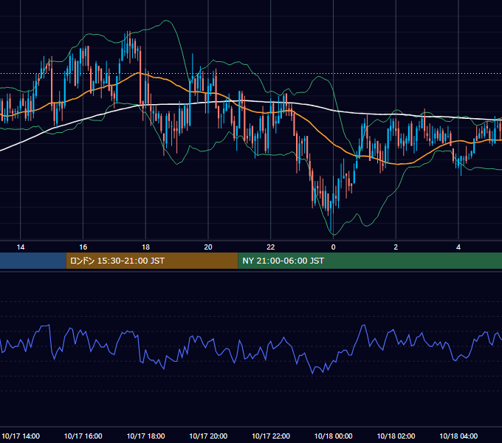Click the hour label 4 on time axis

458,247
